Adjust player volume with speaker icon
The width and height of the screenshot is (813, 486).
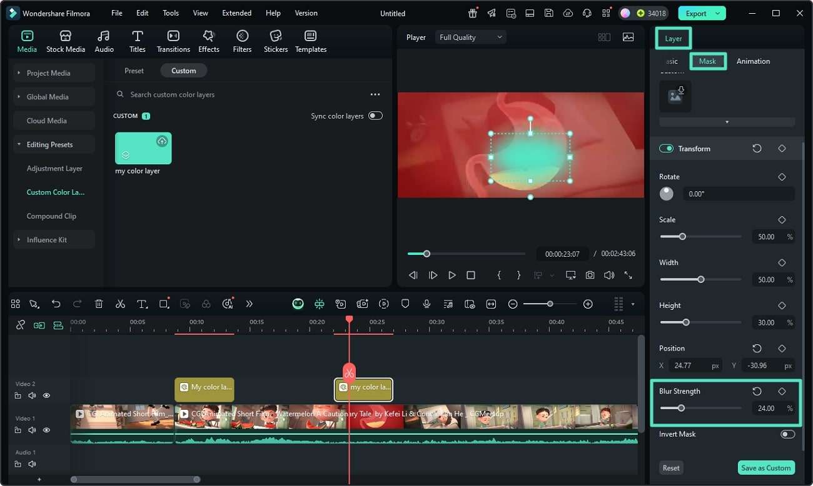point(608,275)
